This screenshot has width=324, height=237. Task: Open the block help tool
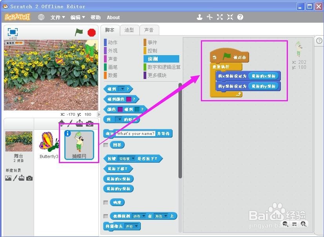239,18
